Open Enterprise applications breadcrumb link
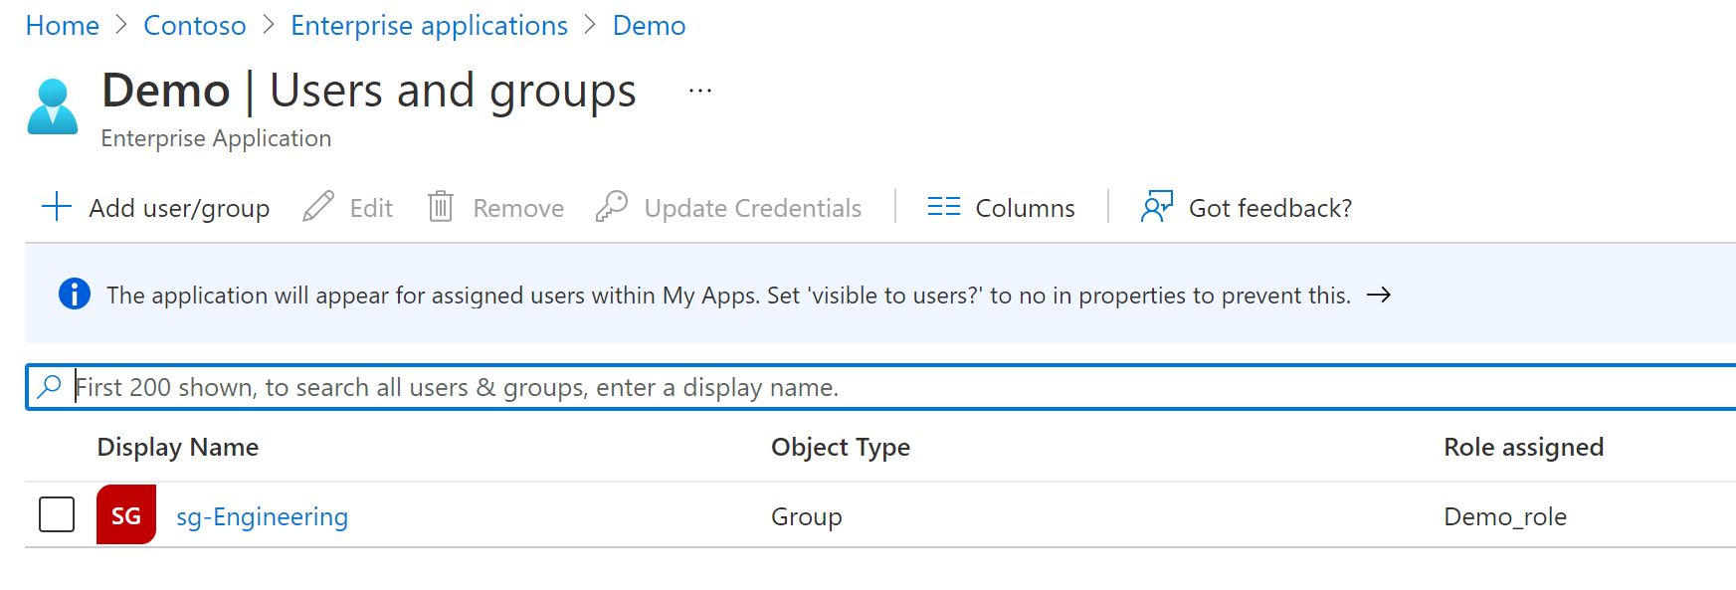Screen dimensions: 1736x590 click(x=429, y=26)
